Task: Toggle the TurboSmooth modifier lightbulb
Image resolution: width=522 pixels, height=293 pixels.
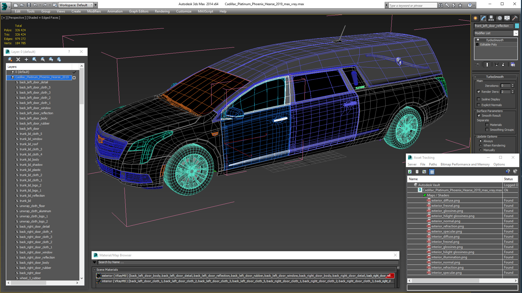Action: pyautogui.click(x=478, y=40)
